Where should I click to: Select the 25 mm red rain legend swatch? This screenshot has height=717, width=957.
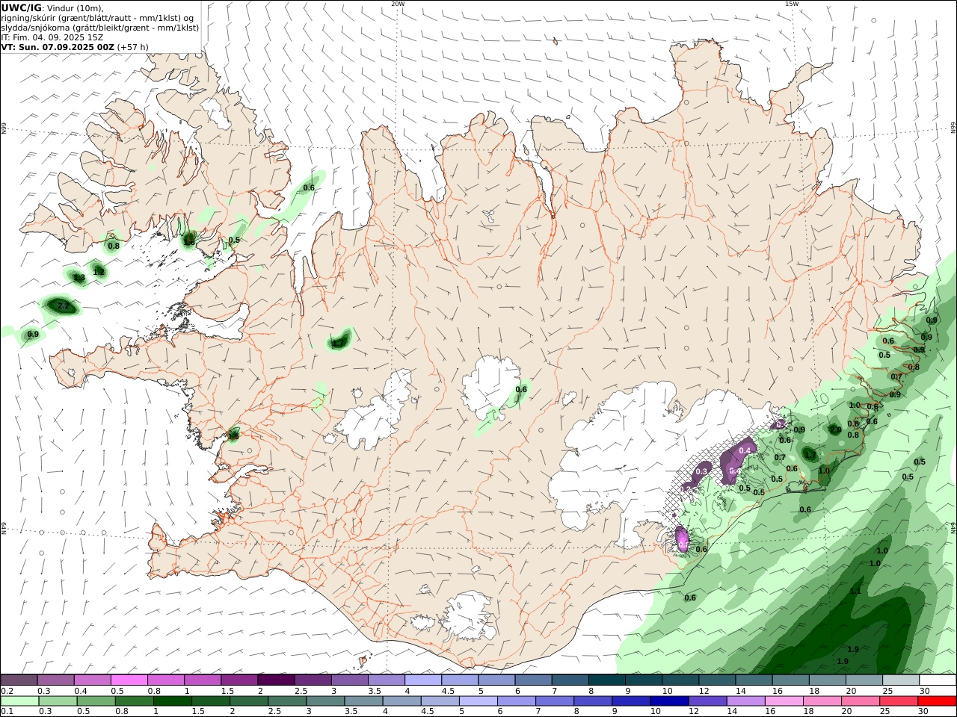tap(898, 701)
